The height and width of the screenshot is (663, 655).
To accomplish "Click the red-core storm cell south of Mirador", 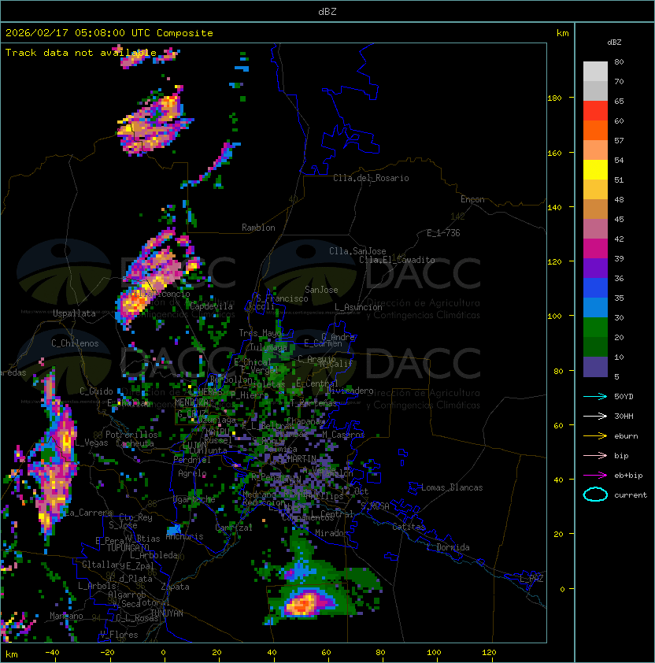I will [x=302, y=604].
